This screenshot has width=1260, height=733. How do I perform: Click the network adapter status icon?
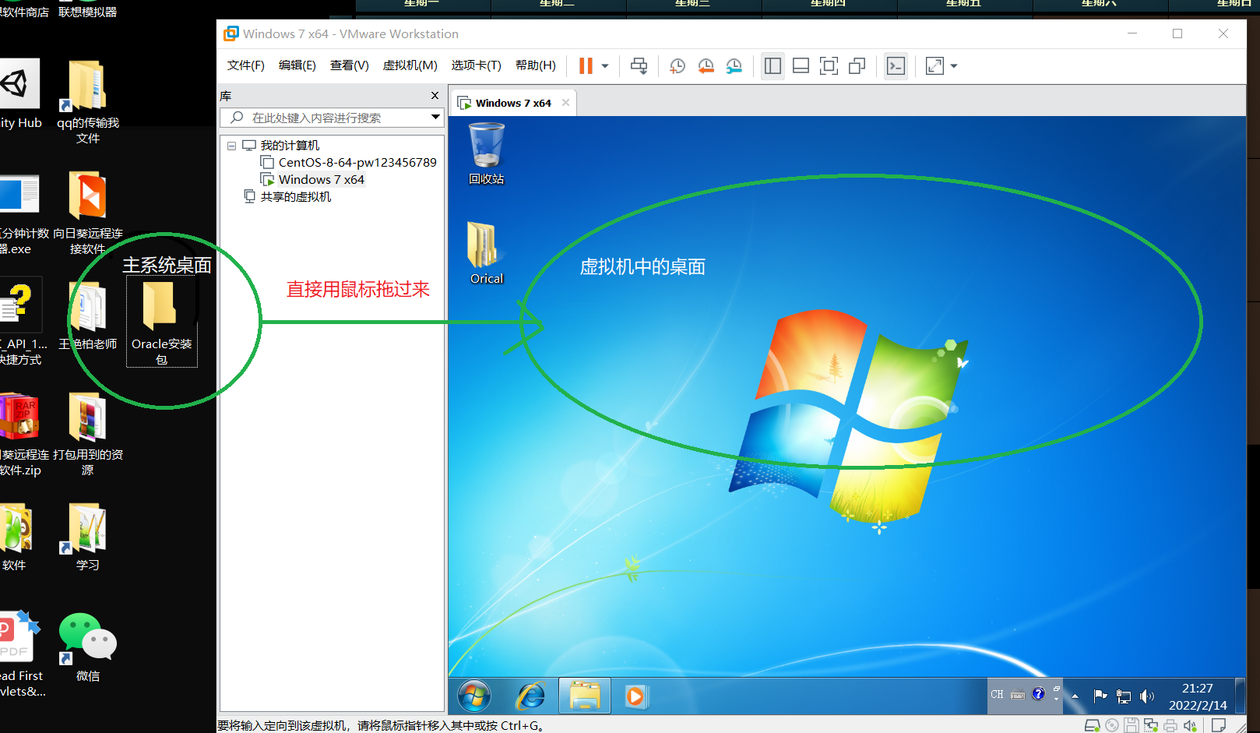click(1152, 725)
